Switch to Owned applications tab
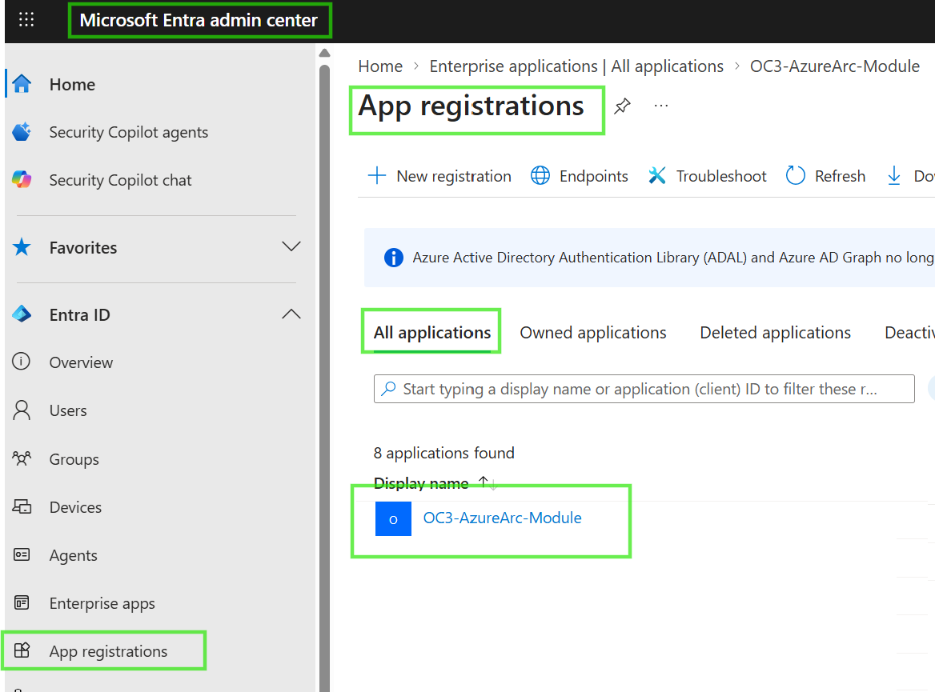The image size is (935, 692). point(592,332)
